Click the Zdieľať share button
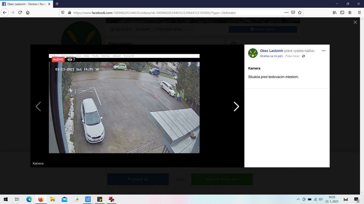364x204 pixels. [x=143, y=29]
